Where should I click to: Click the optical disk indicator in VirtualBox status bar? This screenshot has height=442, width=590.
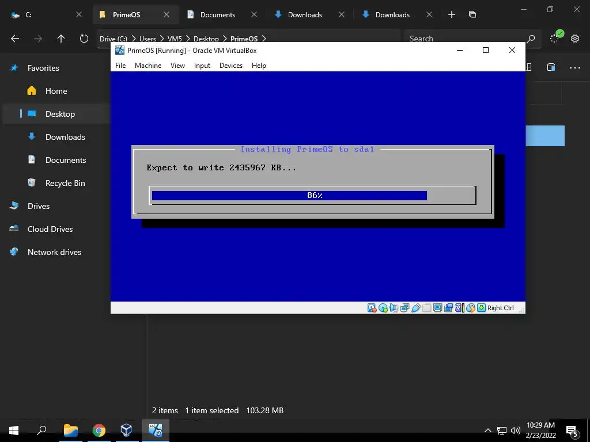coord(383,308)
